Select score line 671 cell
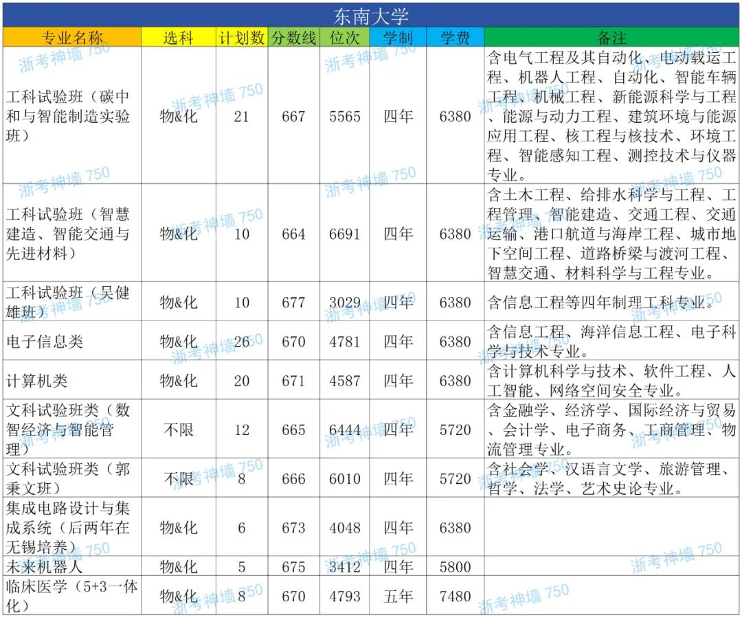The width and height of the screenshot is (742, 617). pyautogui.click(x=293, y=381)
